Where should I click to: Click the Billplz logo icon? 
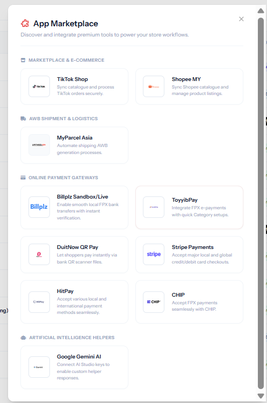click(x=39, y=207)
